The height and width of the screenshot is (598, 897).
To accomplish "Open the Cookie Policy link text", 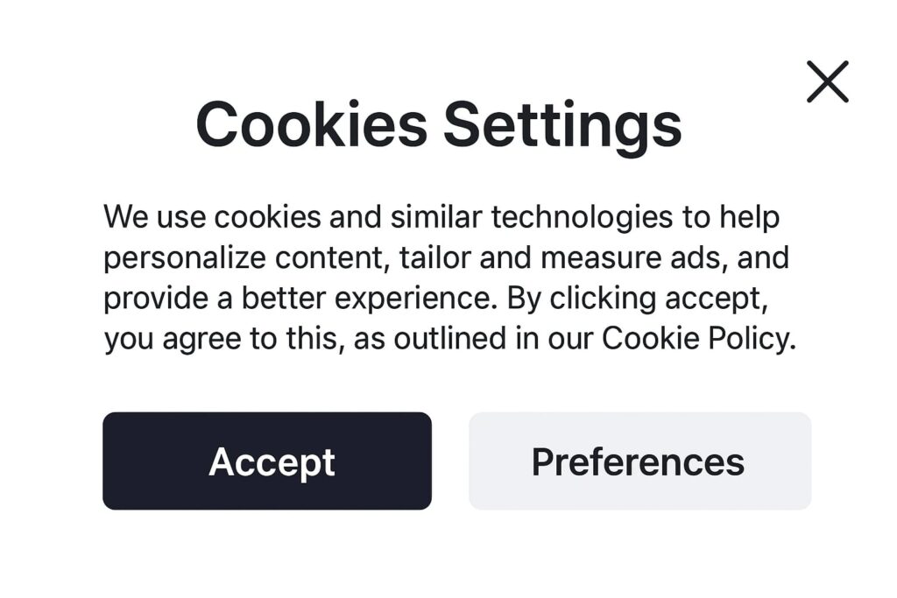I will point(696,340).
